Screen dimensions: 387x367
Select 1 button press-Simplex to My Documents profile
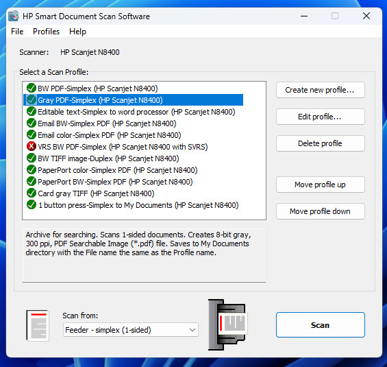point(138,205)
